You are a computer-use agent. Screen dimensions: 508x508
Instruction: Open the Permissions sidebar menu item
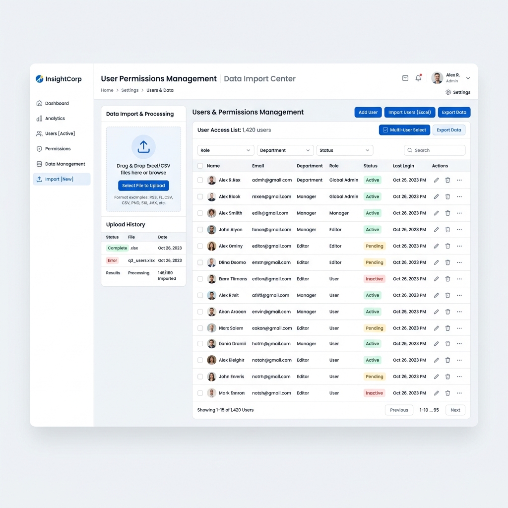click(58, 149)
